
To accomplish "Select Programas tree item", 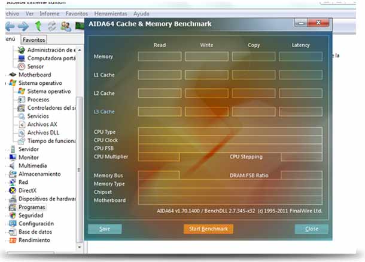I will coord(32,207).
